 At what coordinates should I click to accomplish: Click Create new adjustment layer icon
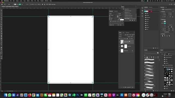[x=127, y=87]
